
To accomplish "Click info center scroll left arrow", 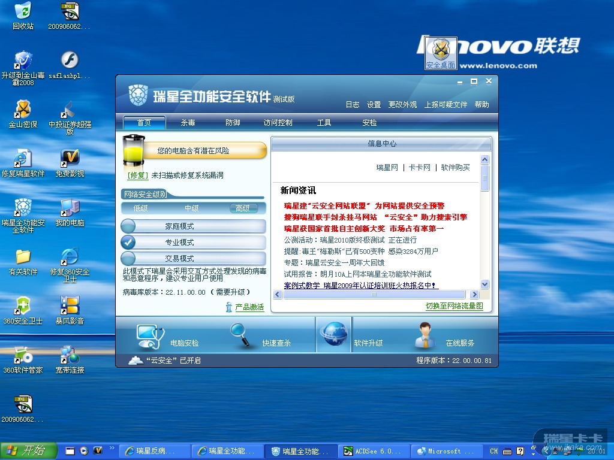I will pos(278,294).
